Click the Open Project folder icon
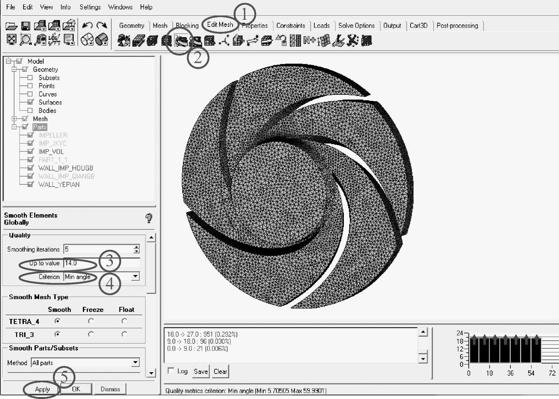 point(11,26)
